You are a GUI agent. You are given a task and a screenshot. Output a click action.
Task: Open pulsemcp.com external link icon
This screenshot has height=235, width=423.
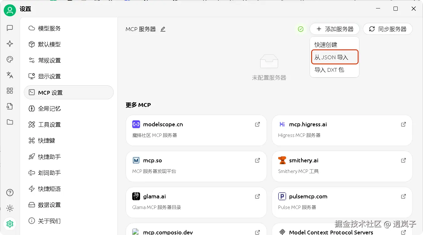point(403,196)
